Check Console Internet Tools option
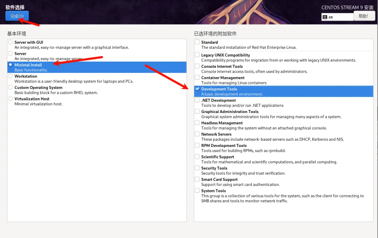 (197, 66)
